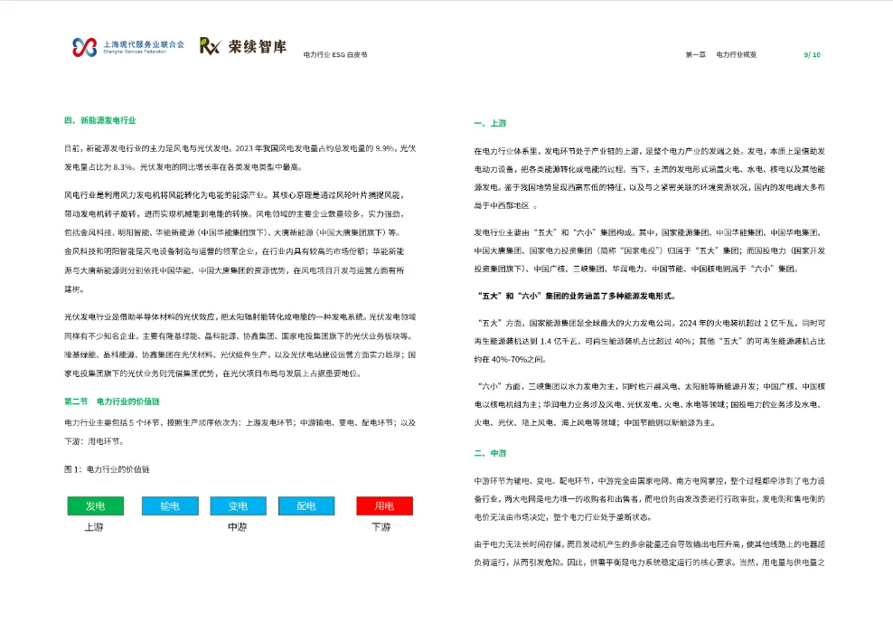Click paragraph starting “六小”方面,三峡集团

[x=650, y=404]
